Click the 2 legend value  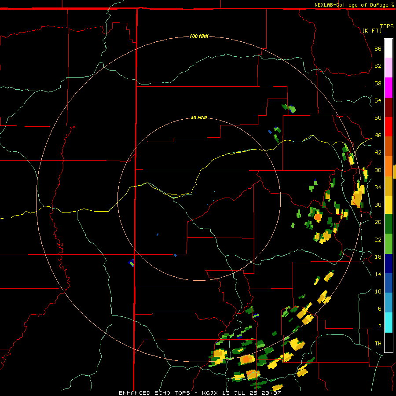(x=379, y=326)
